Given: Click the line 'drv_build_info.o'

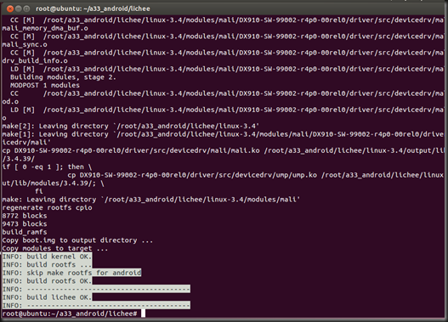Looking at the screenshot, I should pos(35,61).
